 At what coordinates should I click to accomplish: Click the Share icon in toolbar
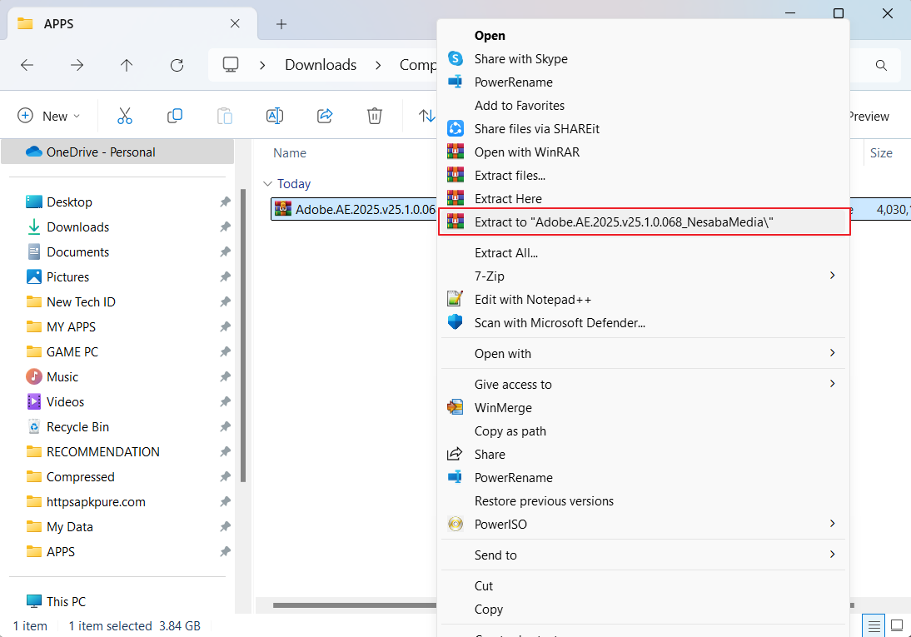pyautogui.click(x=325, y=116)
